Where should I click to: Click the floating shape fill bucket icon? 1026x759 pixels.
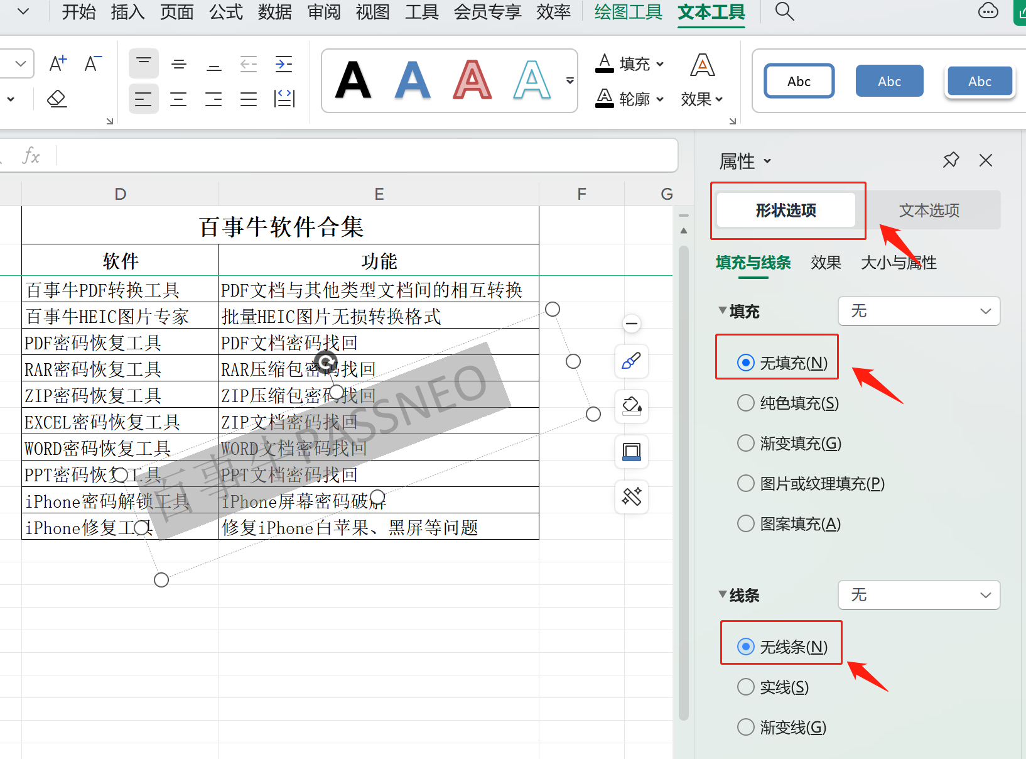632,407
